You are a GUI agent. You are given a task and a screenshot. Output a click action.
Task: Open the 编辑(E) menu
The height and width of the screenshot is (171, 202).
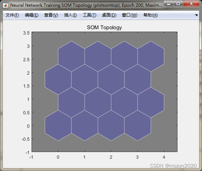(32, 15)
